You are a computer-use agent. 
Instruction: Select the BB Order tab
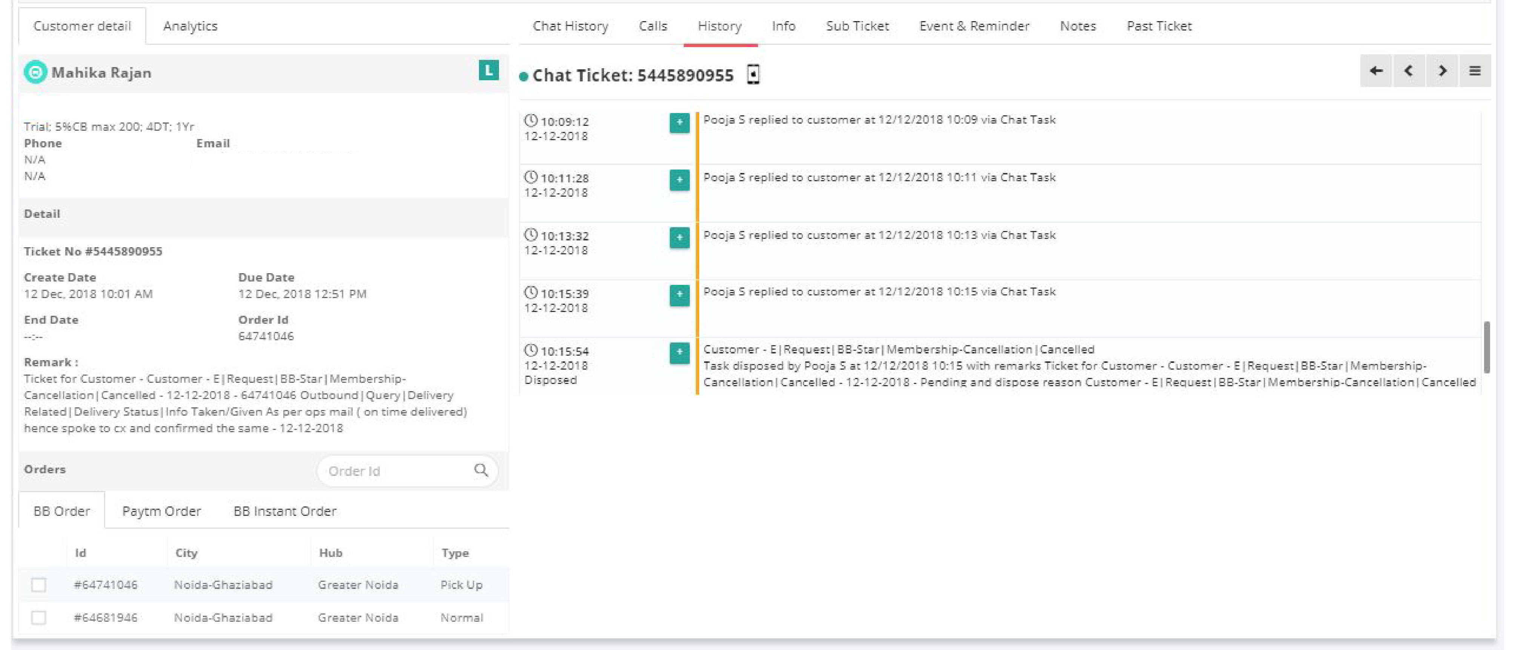point(62,511)
